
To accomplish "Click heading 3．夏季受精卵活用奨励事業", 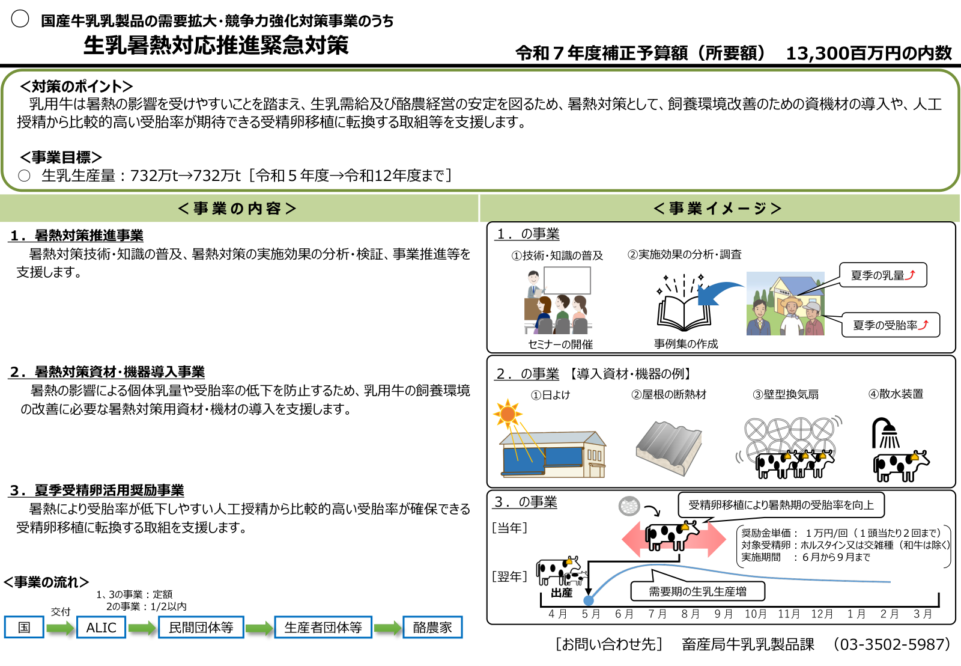I will click(x=97, y=490).
